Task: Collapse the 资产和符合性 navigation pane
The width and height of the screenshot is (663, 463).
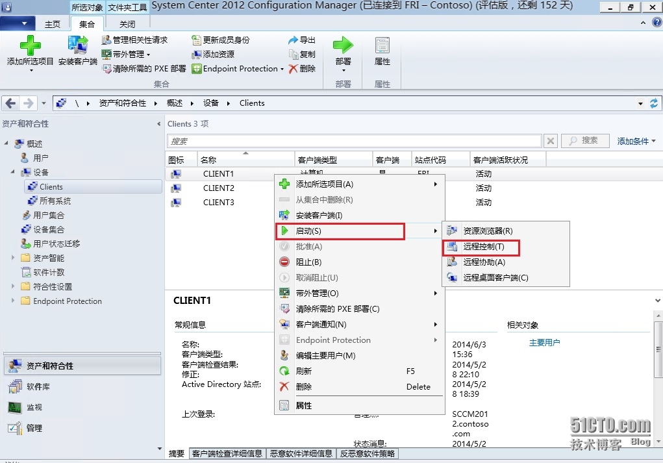Action: pos(158,124)
